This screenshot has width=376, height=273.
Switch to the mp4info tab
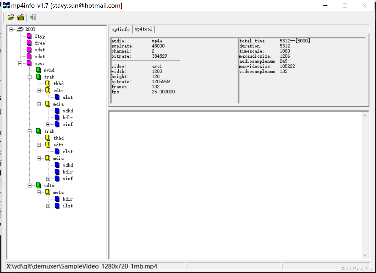pos(121,29)
